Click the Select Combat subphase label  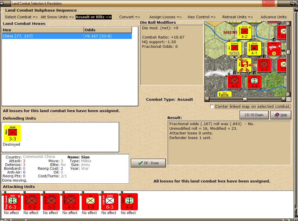21,17
